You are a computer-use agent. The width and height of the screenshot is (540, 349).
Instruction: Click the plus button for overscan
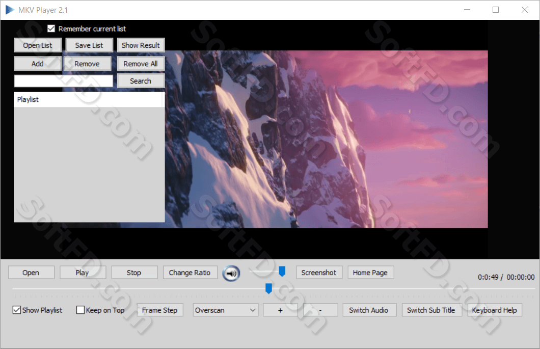point(280,310)
